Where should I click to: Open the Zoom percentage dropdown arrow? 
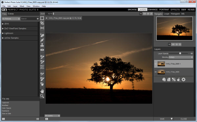[54, 14]
